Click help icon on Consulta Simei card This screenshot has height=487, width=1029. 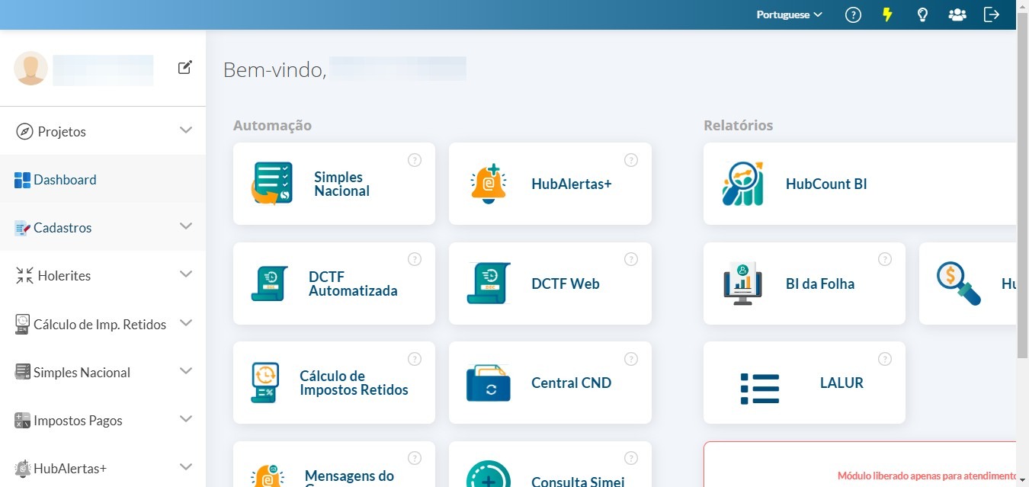pyautogui.click(x=631, y=458)
